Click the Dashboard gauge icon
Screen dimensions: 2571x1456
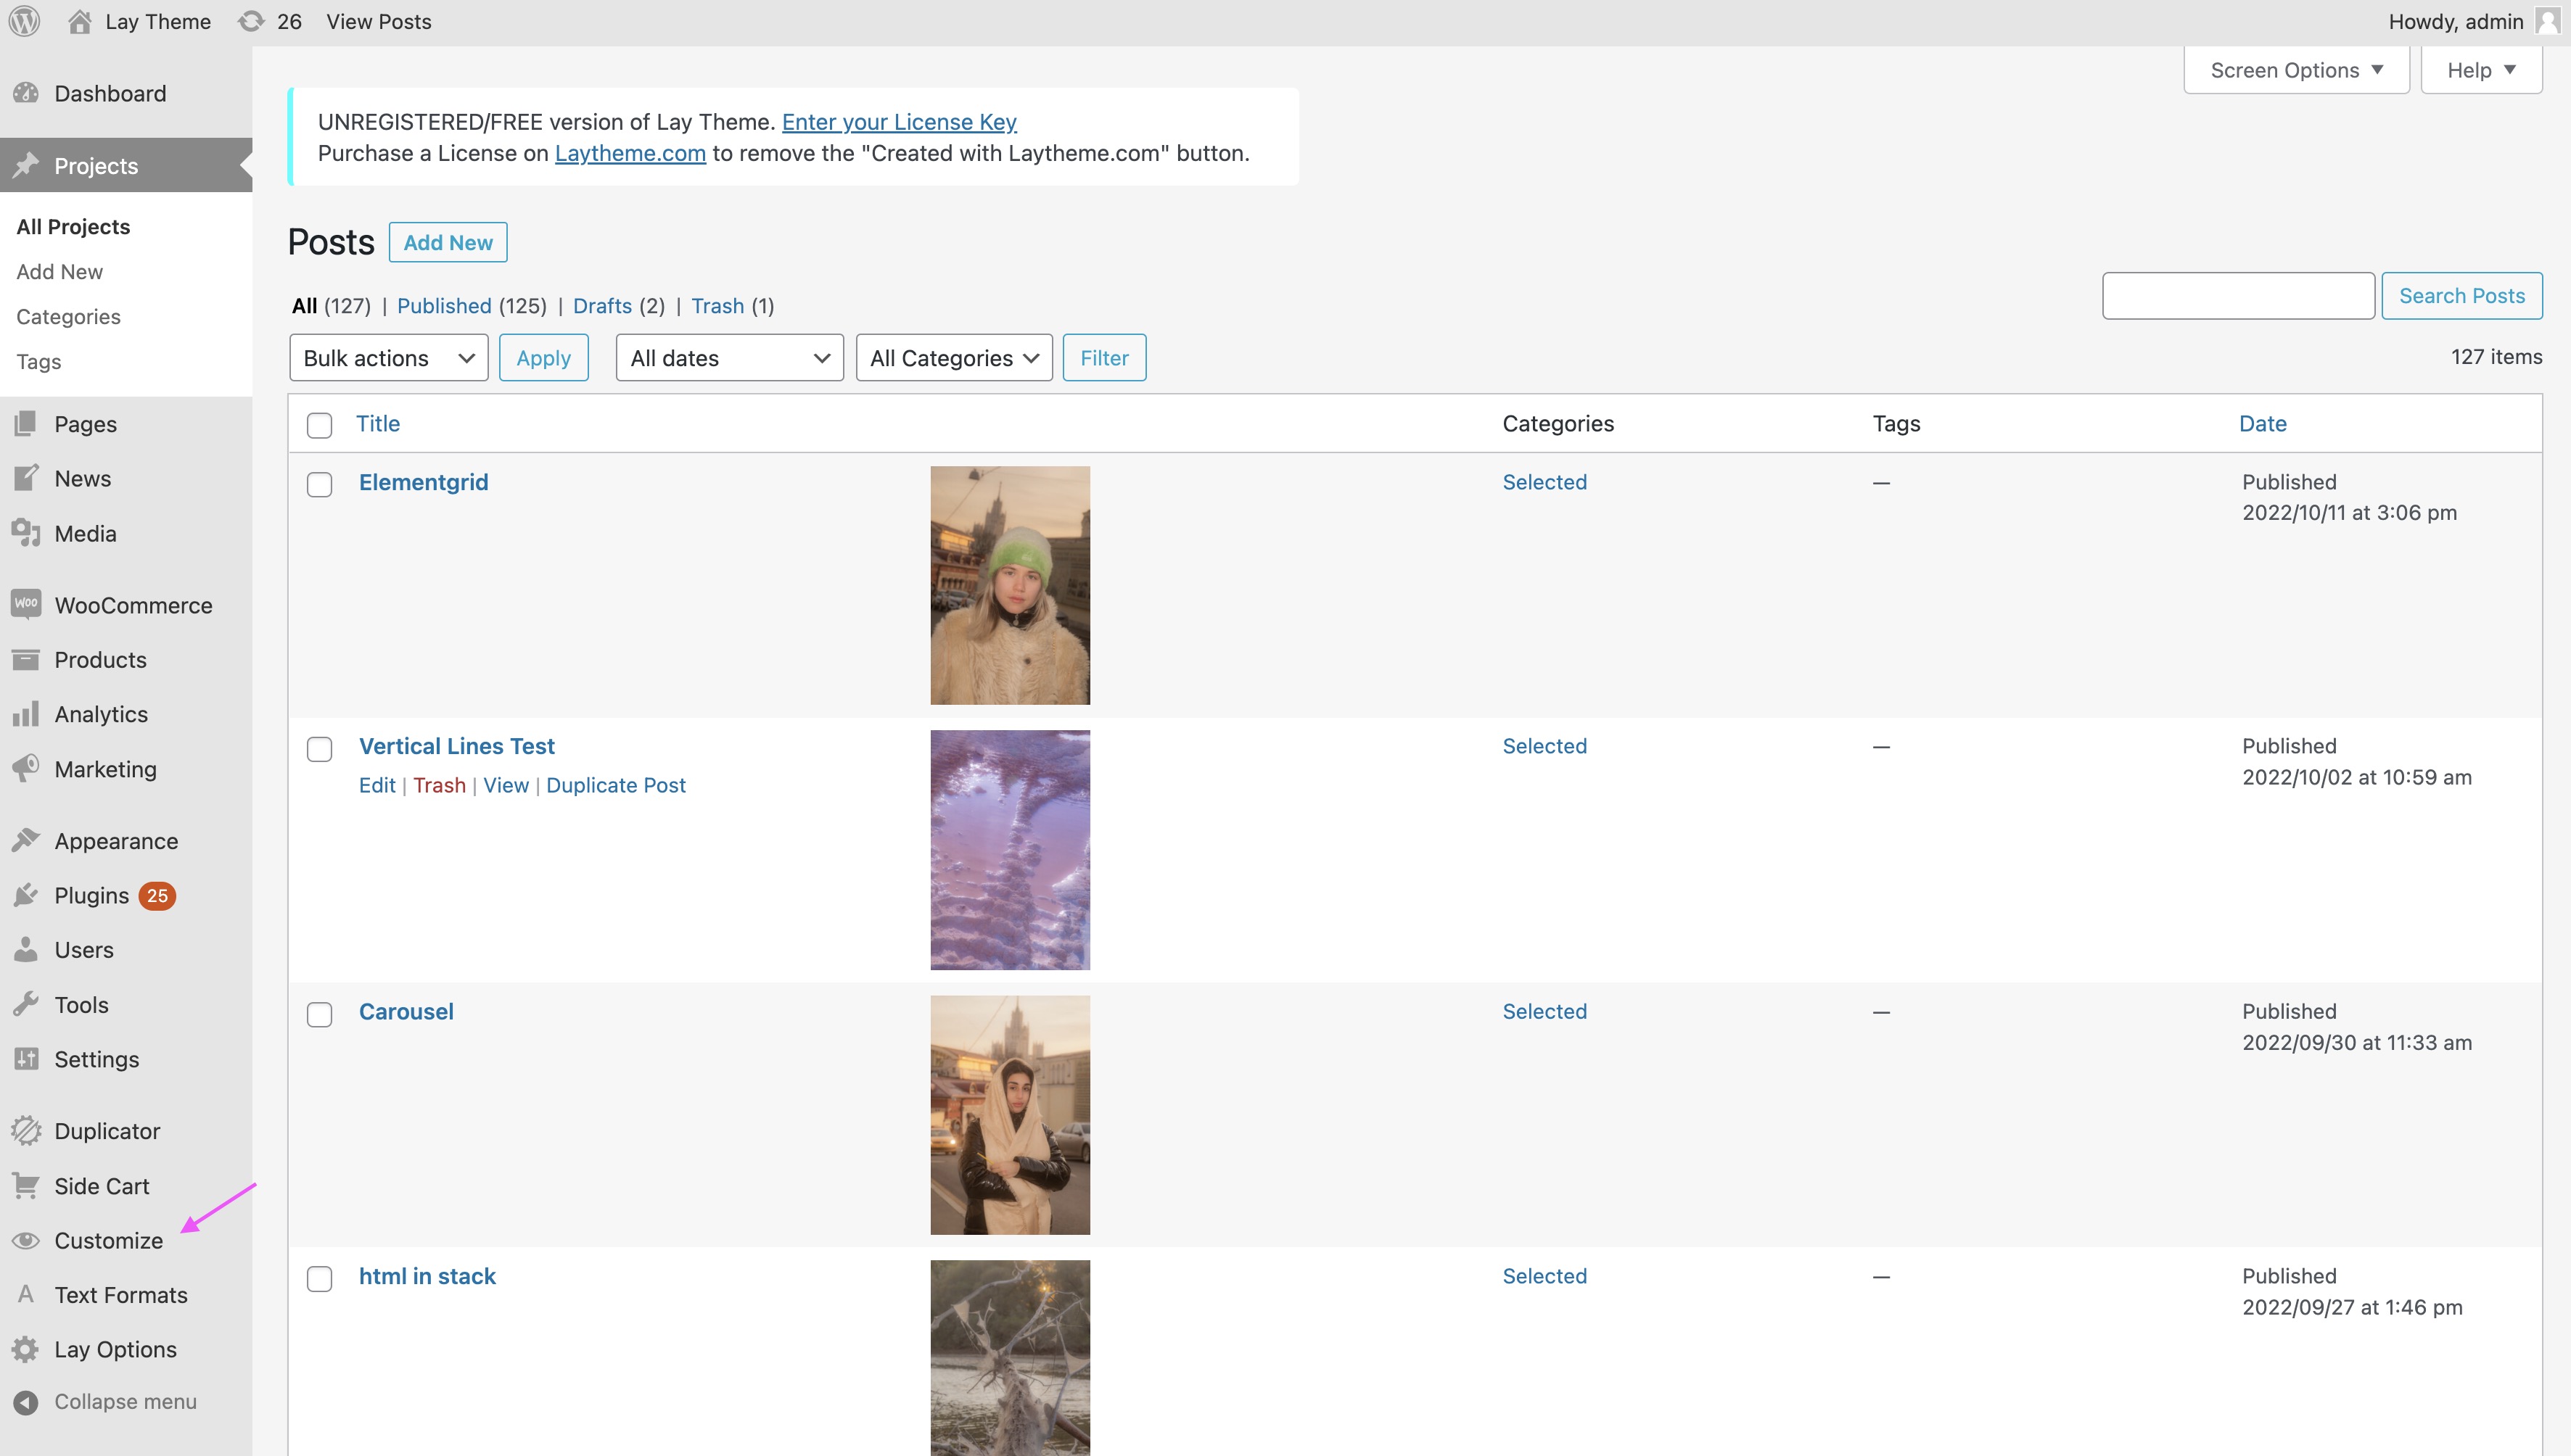26,93
